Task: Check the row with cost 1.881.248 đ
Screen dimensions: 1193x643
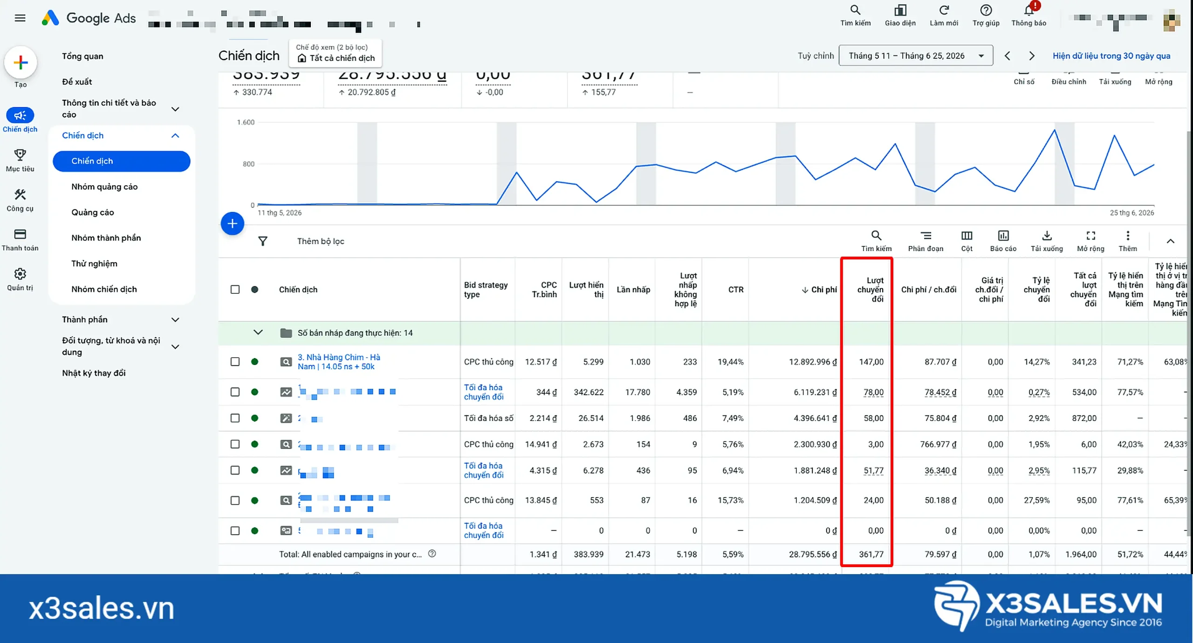Action: tap(235, 470)
